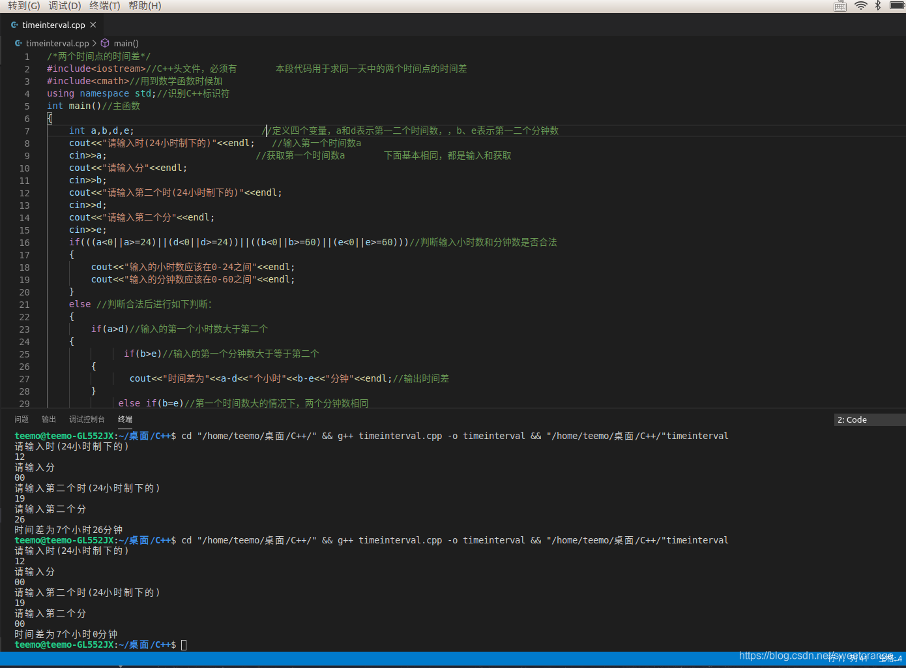The height and width of the screenshot is (668, 906).
Task: Click the '本段代码用于求同一天中的两个时间点的时间差' comment
Action: tap(372, 68)
